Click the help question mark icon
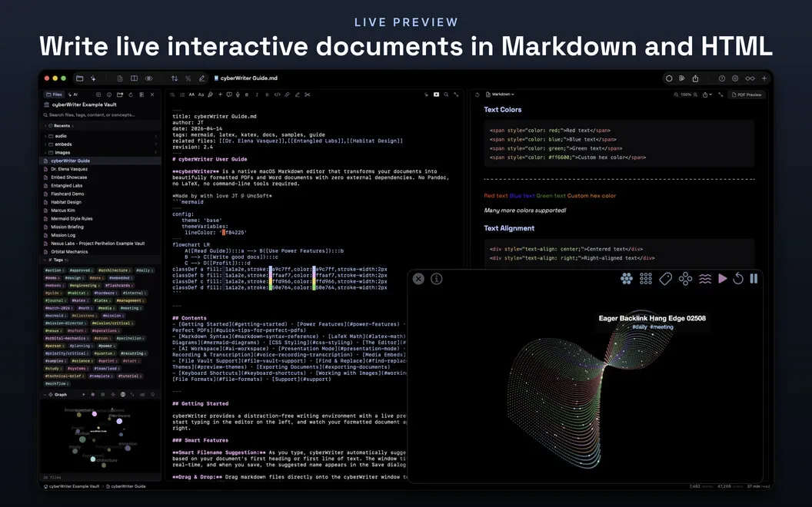Screen dimensions: 812x507 coord(722,78)
